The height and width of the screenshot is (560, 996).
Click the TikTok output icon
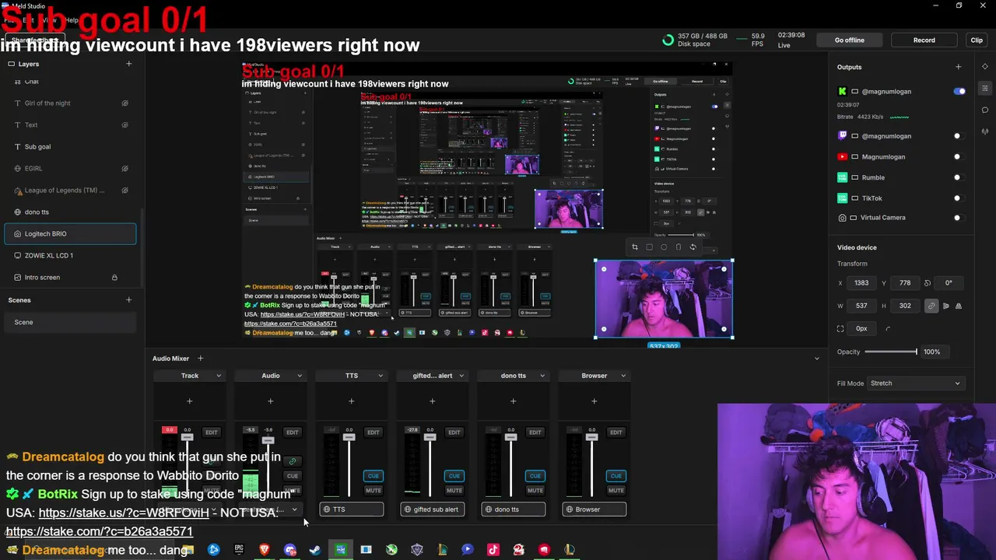tap(842, 198)
